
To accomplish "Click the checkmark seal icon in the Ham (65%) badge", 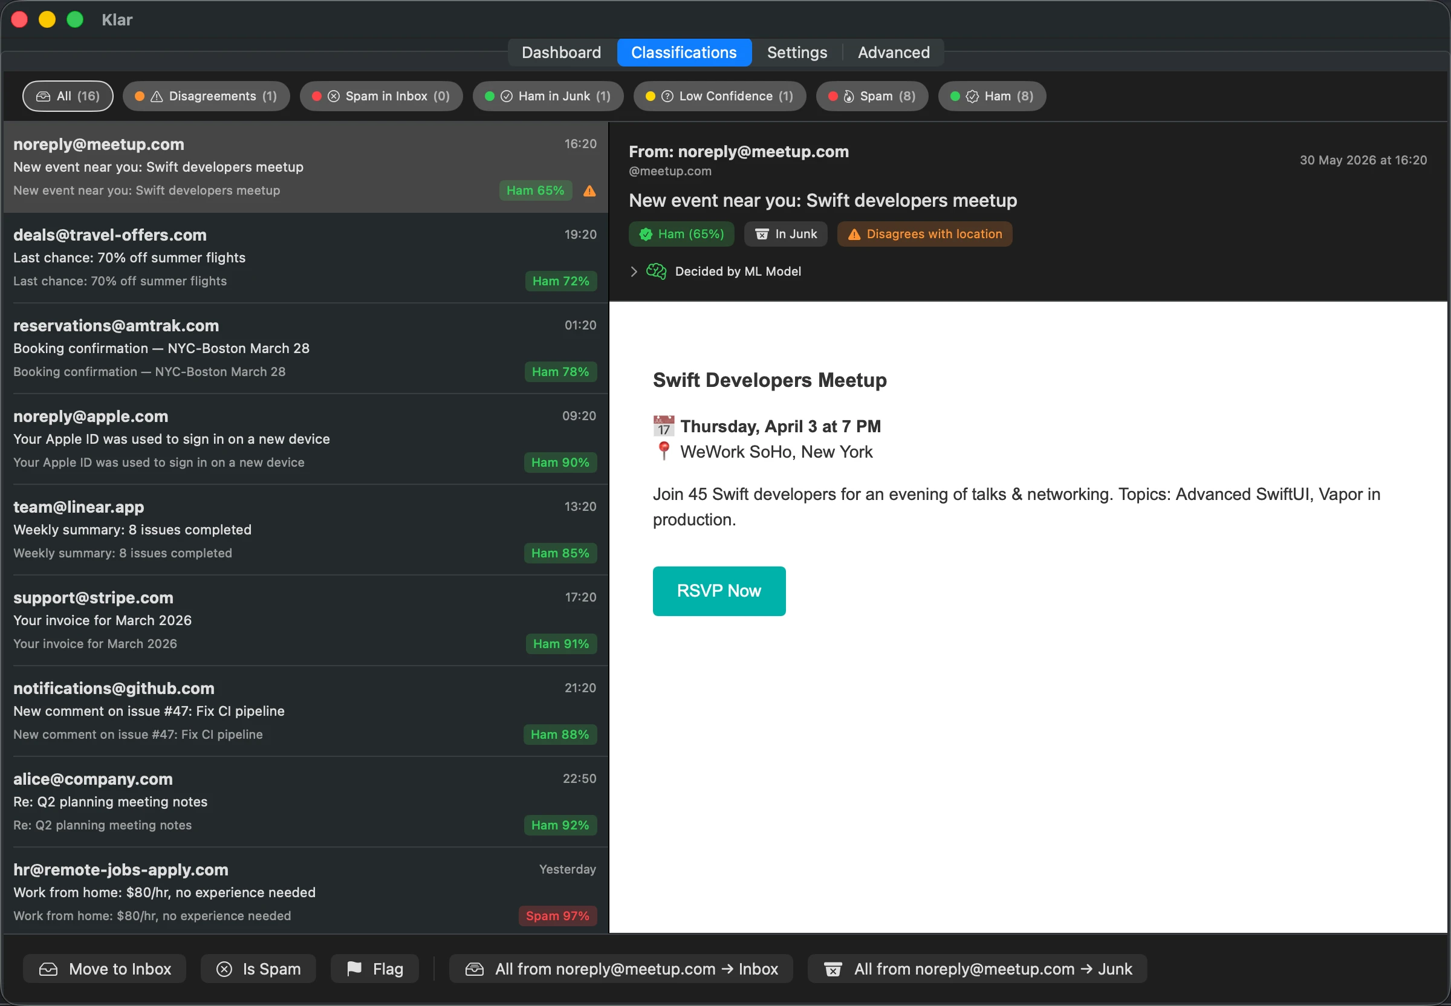I will (646, 235).
